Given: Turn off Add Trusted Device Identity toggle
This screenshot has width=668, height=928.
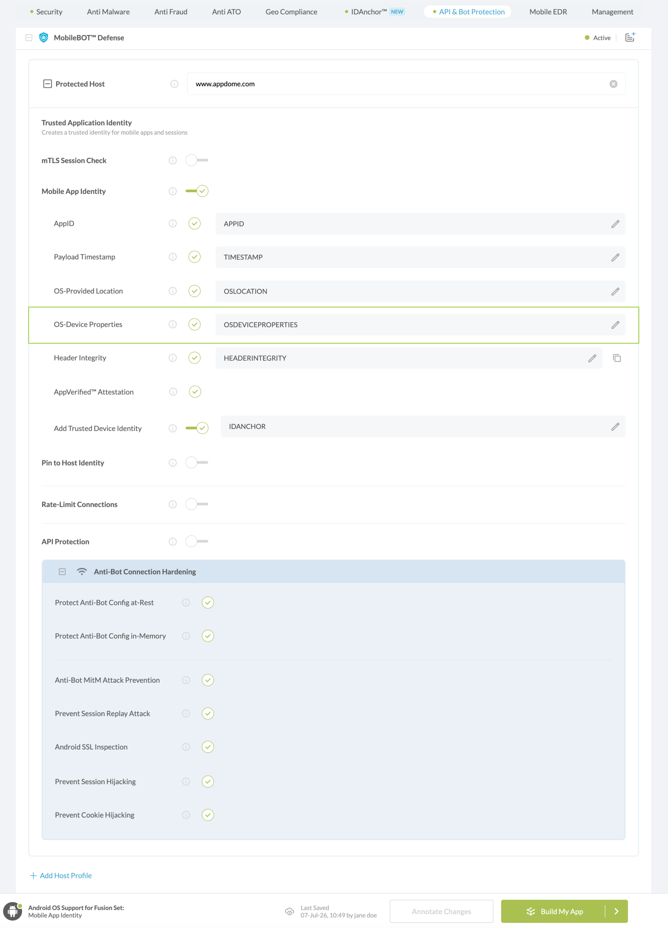Looking at the screenshot, I should click(x=197, y=428).
